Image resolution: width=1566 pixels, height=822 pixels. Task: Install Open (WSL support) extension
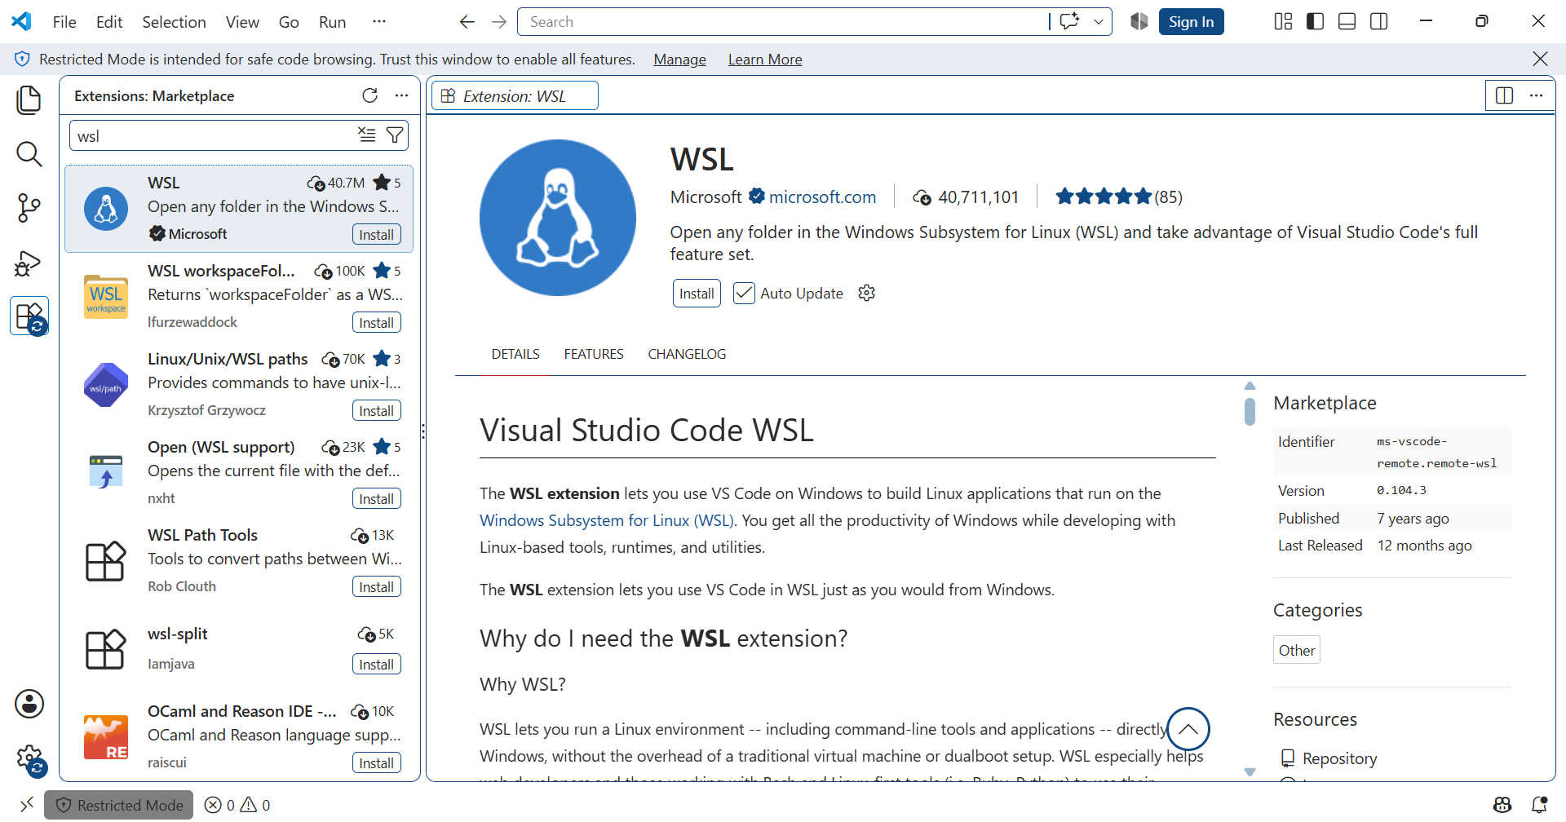(x=377, y=499)
